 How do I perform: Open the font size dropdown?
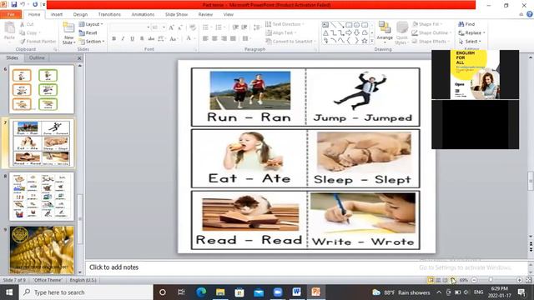click(x=164, y=27)
